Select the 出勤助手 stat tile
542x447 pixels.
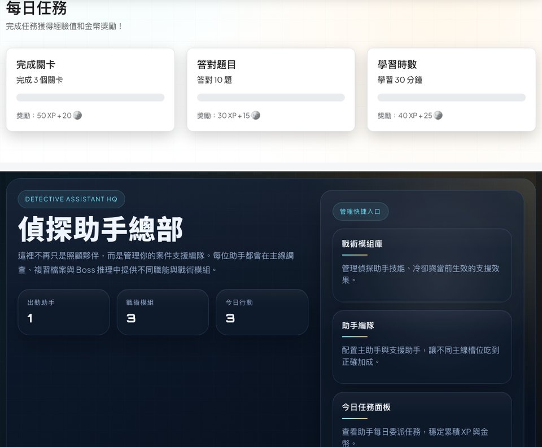pyautogui.click(x=64, y=312)
